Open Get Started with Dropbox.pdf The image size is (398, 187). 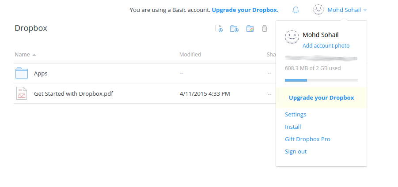73,94
